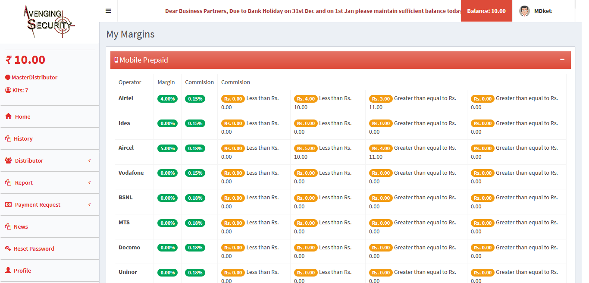The height and width of the screenshot is (283, 589).
Task: Click Airtel's 0.15% commission badge
Action: click(195, 99)
